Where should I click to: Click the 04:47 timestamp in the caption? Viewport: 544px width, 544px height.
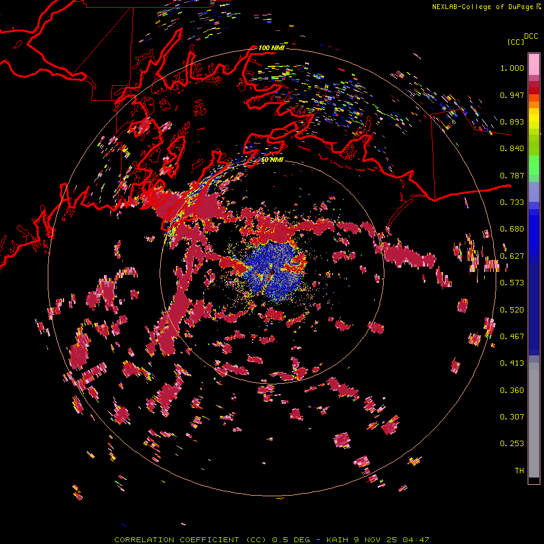(x=416, y=540)
